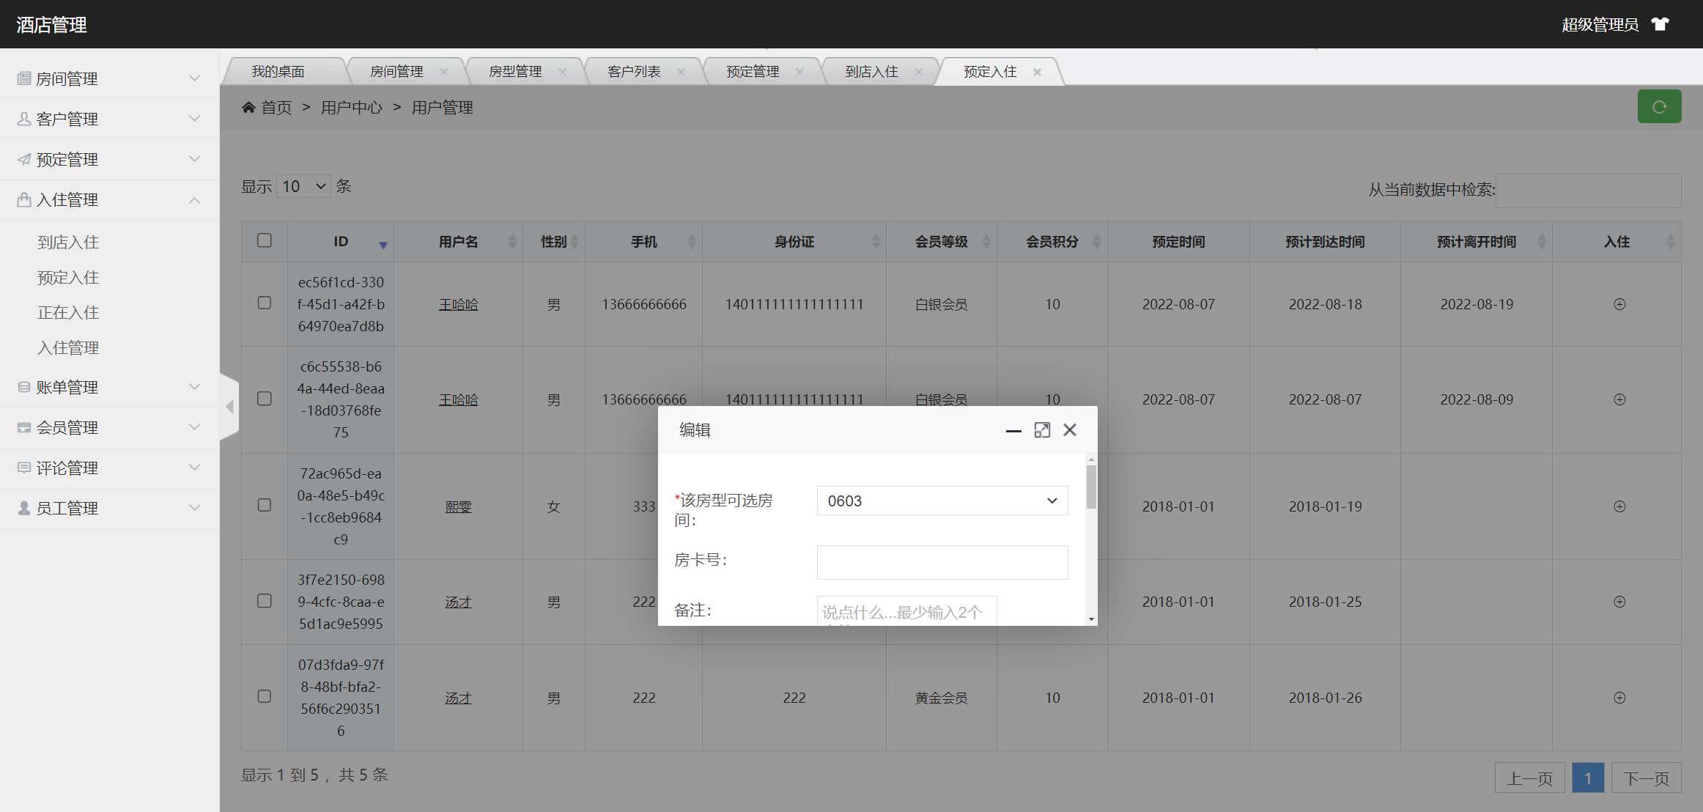Click check-in plus icon for first row
This screenshot has height=812, width=1703.
(1619, 304)
